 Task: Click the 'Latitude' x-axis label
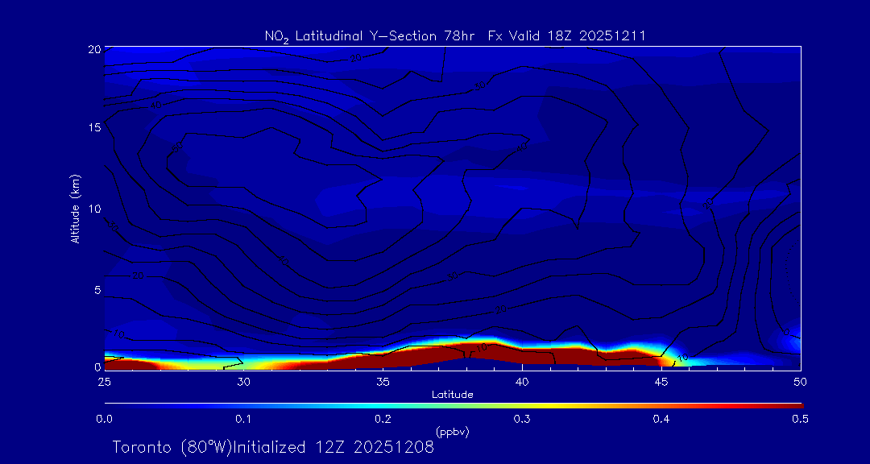(452, 395)
